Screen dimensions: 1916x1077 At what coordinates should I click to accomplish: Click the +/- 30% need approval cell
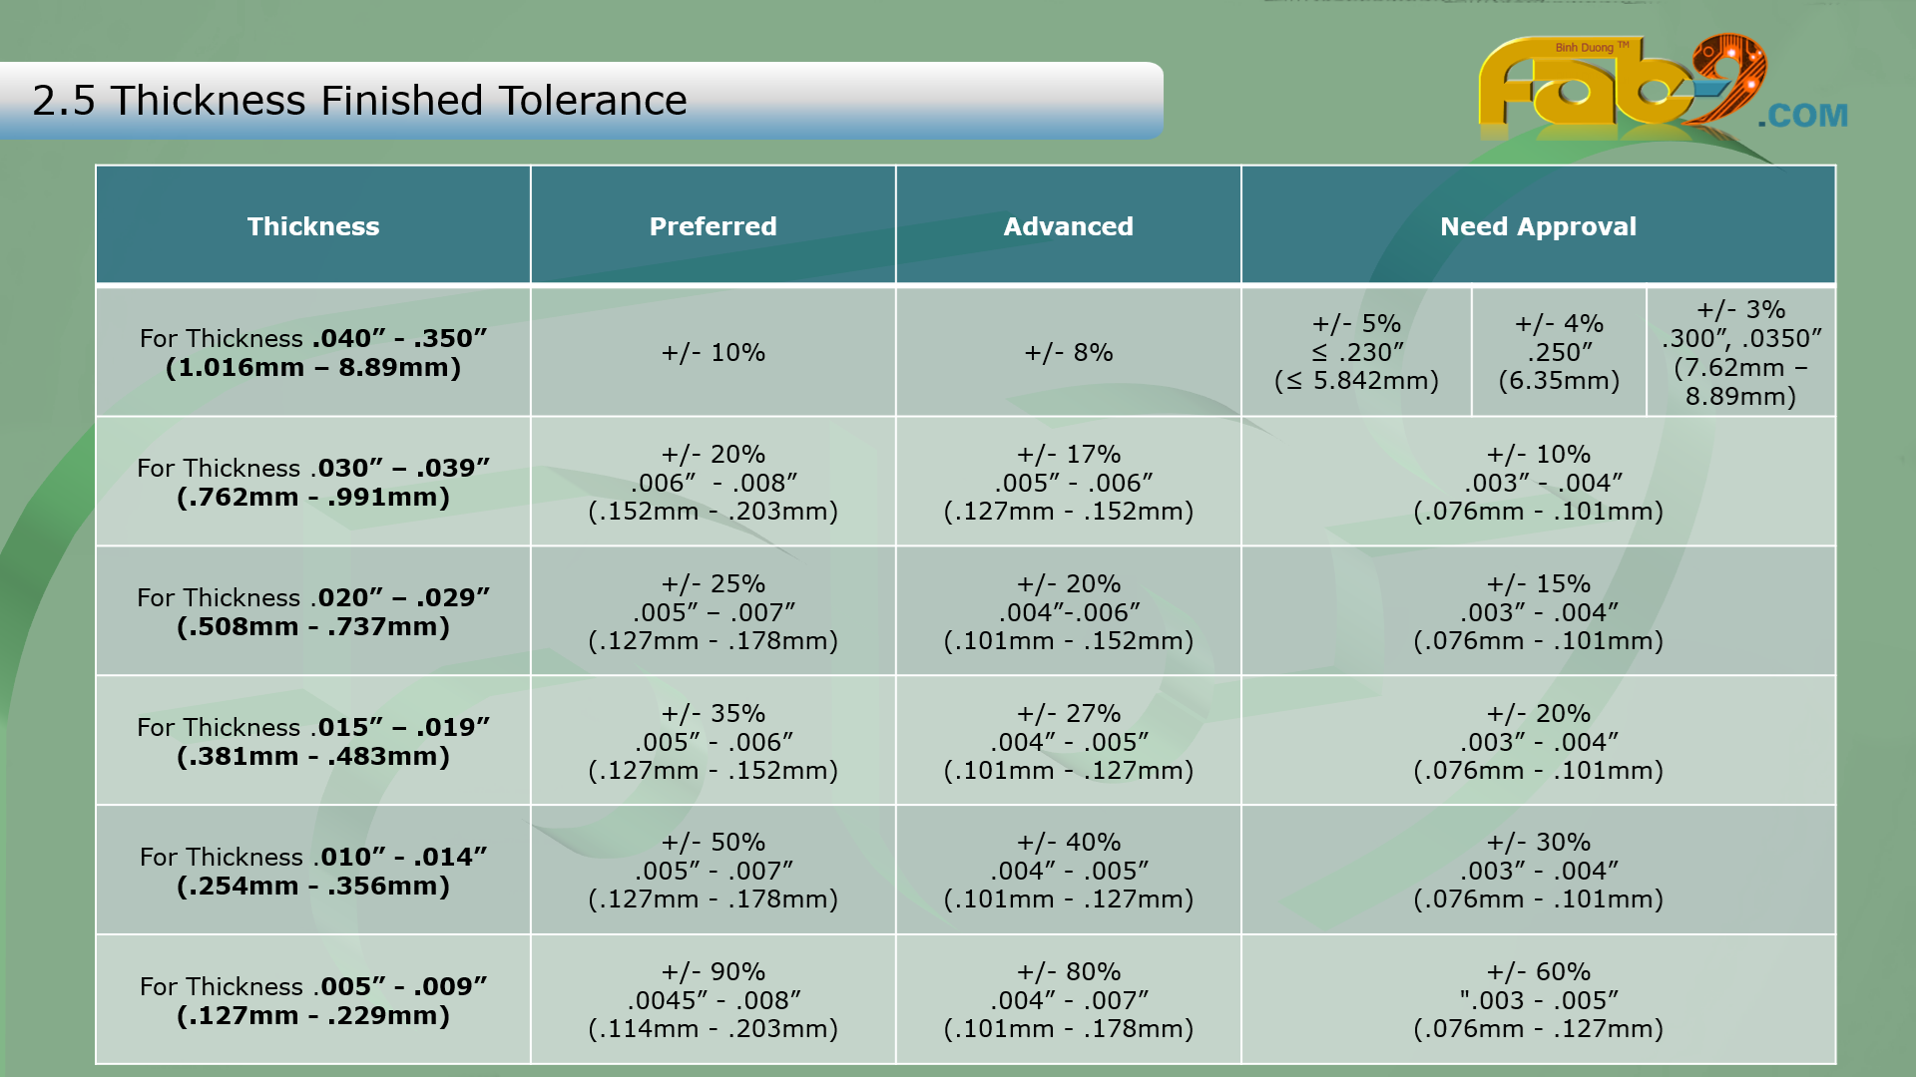point(1538,870)
